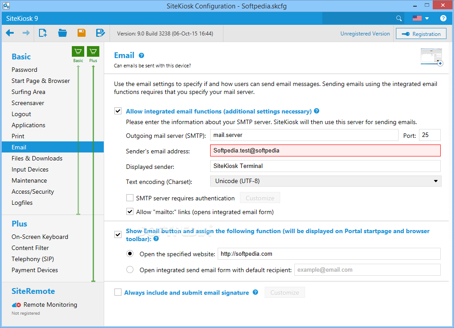This screenshot has height=328, width=454.
Task: Open Screensaver settings
Action: [x=28, y=103]
